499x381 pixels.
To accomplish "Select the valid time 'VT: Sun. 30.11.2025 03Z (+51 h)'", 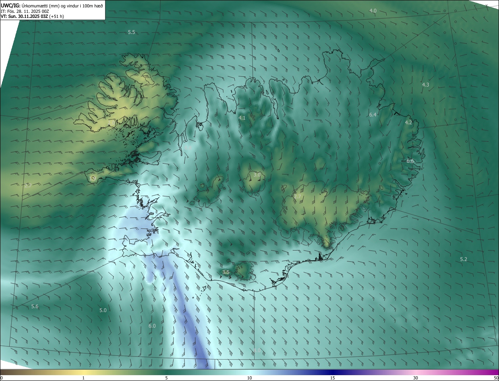I will pos(32,17).
